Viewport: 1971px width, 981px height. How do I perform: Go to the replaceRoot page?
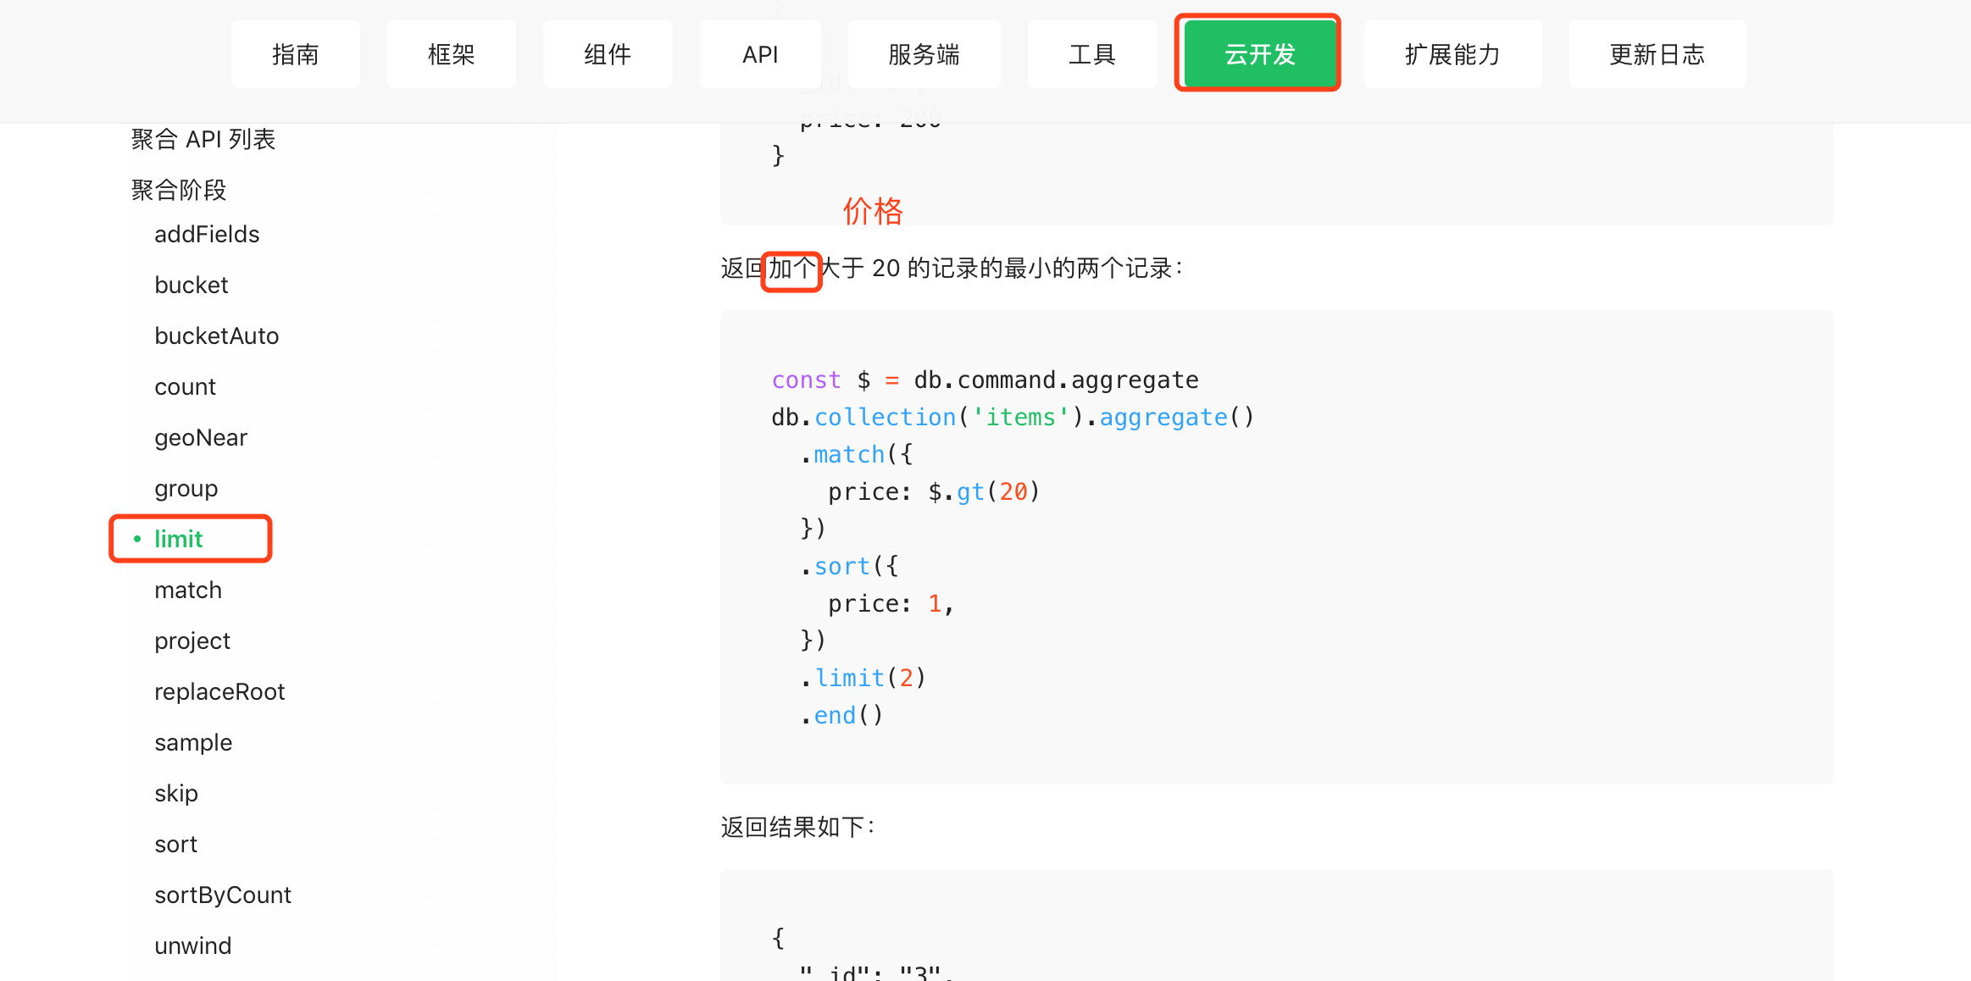(x=219, y=691)
